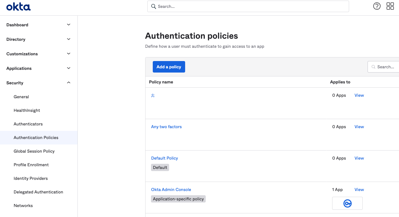Open the Identity Providers page
Screen dimensions: 399x217
click(31, 178)
